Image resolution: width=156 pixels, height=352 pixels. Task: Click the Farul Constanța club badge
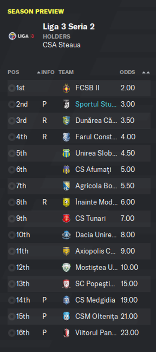66,137
